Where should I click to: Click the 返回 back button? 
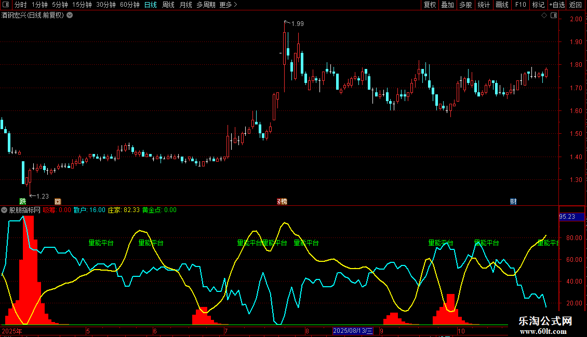[576, 5]
